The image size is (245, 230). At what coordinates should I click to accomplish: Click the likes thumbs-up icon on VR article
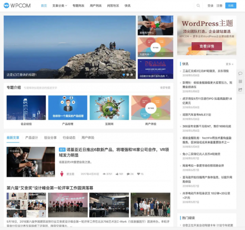[117, 174]
